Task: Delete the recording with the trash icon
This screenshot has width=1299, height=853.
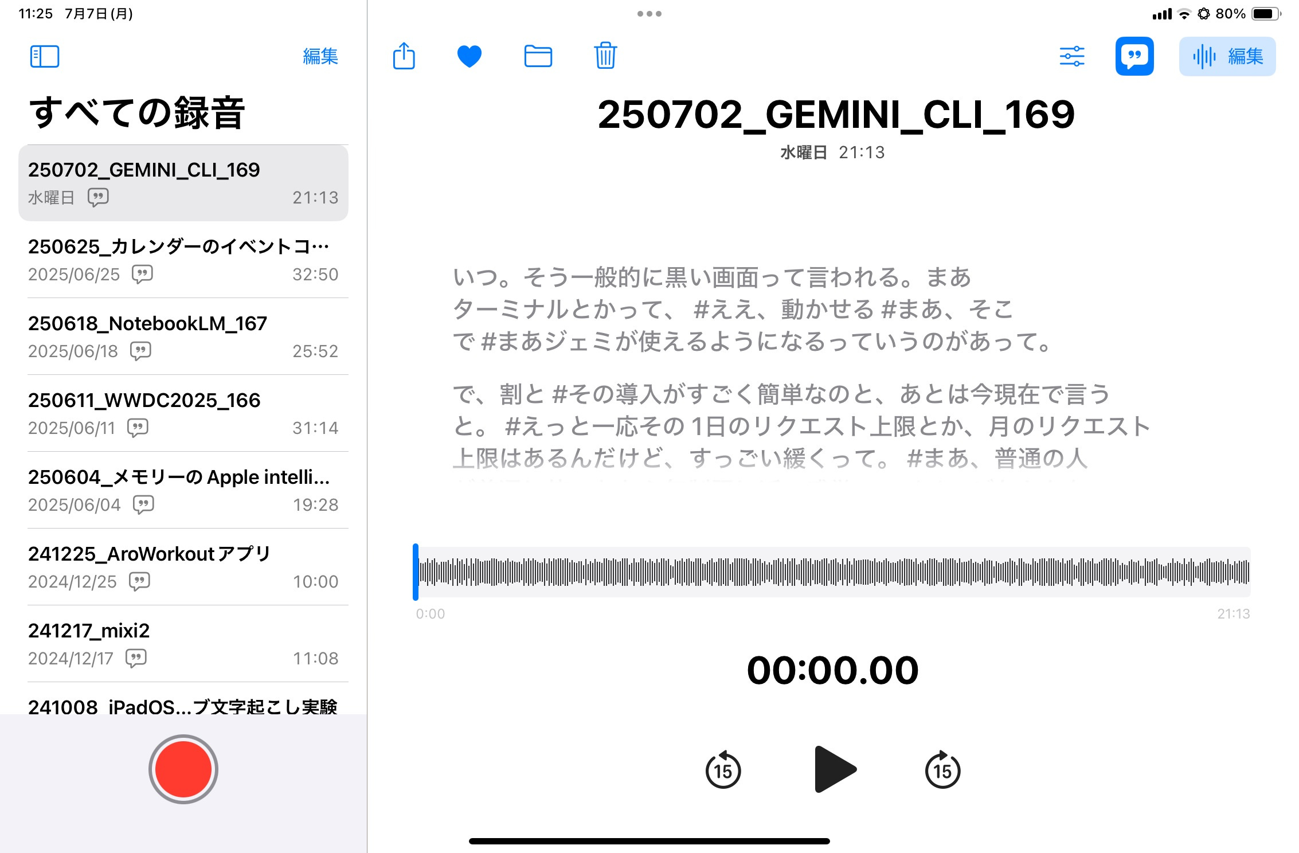Action: pos(605,56)
